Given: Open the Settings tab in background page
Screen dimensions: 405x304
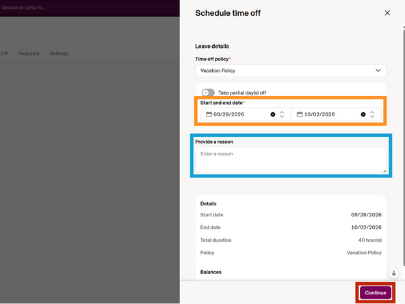Looking at the screenshot, I should pos(59,53).
